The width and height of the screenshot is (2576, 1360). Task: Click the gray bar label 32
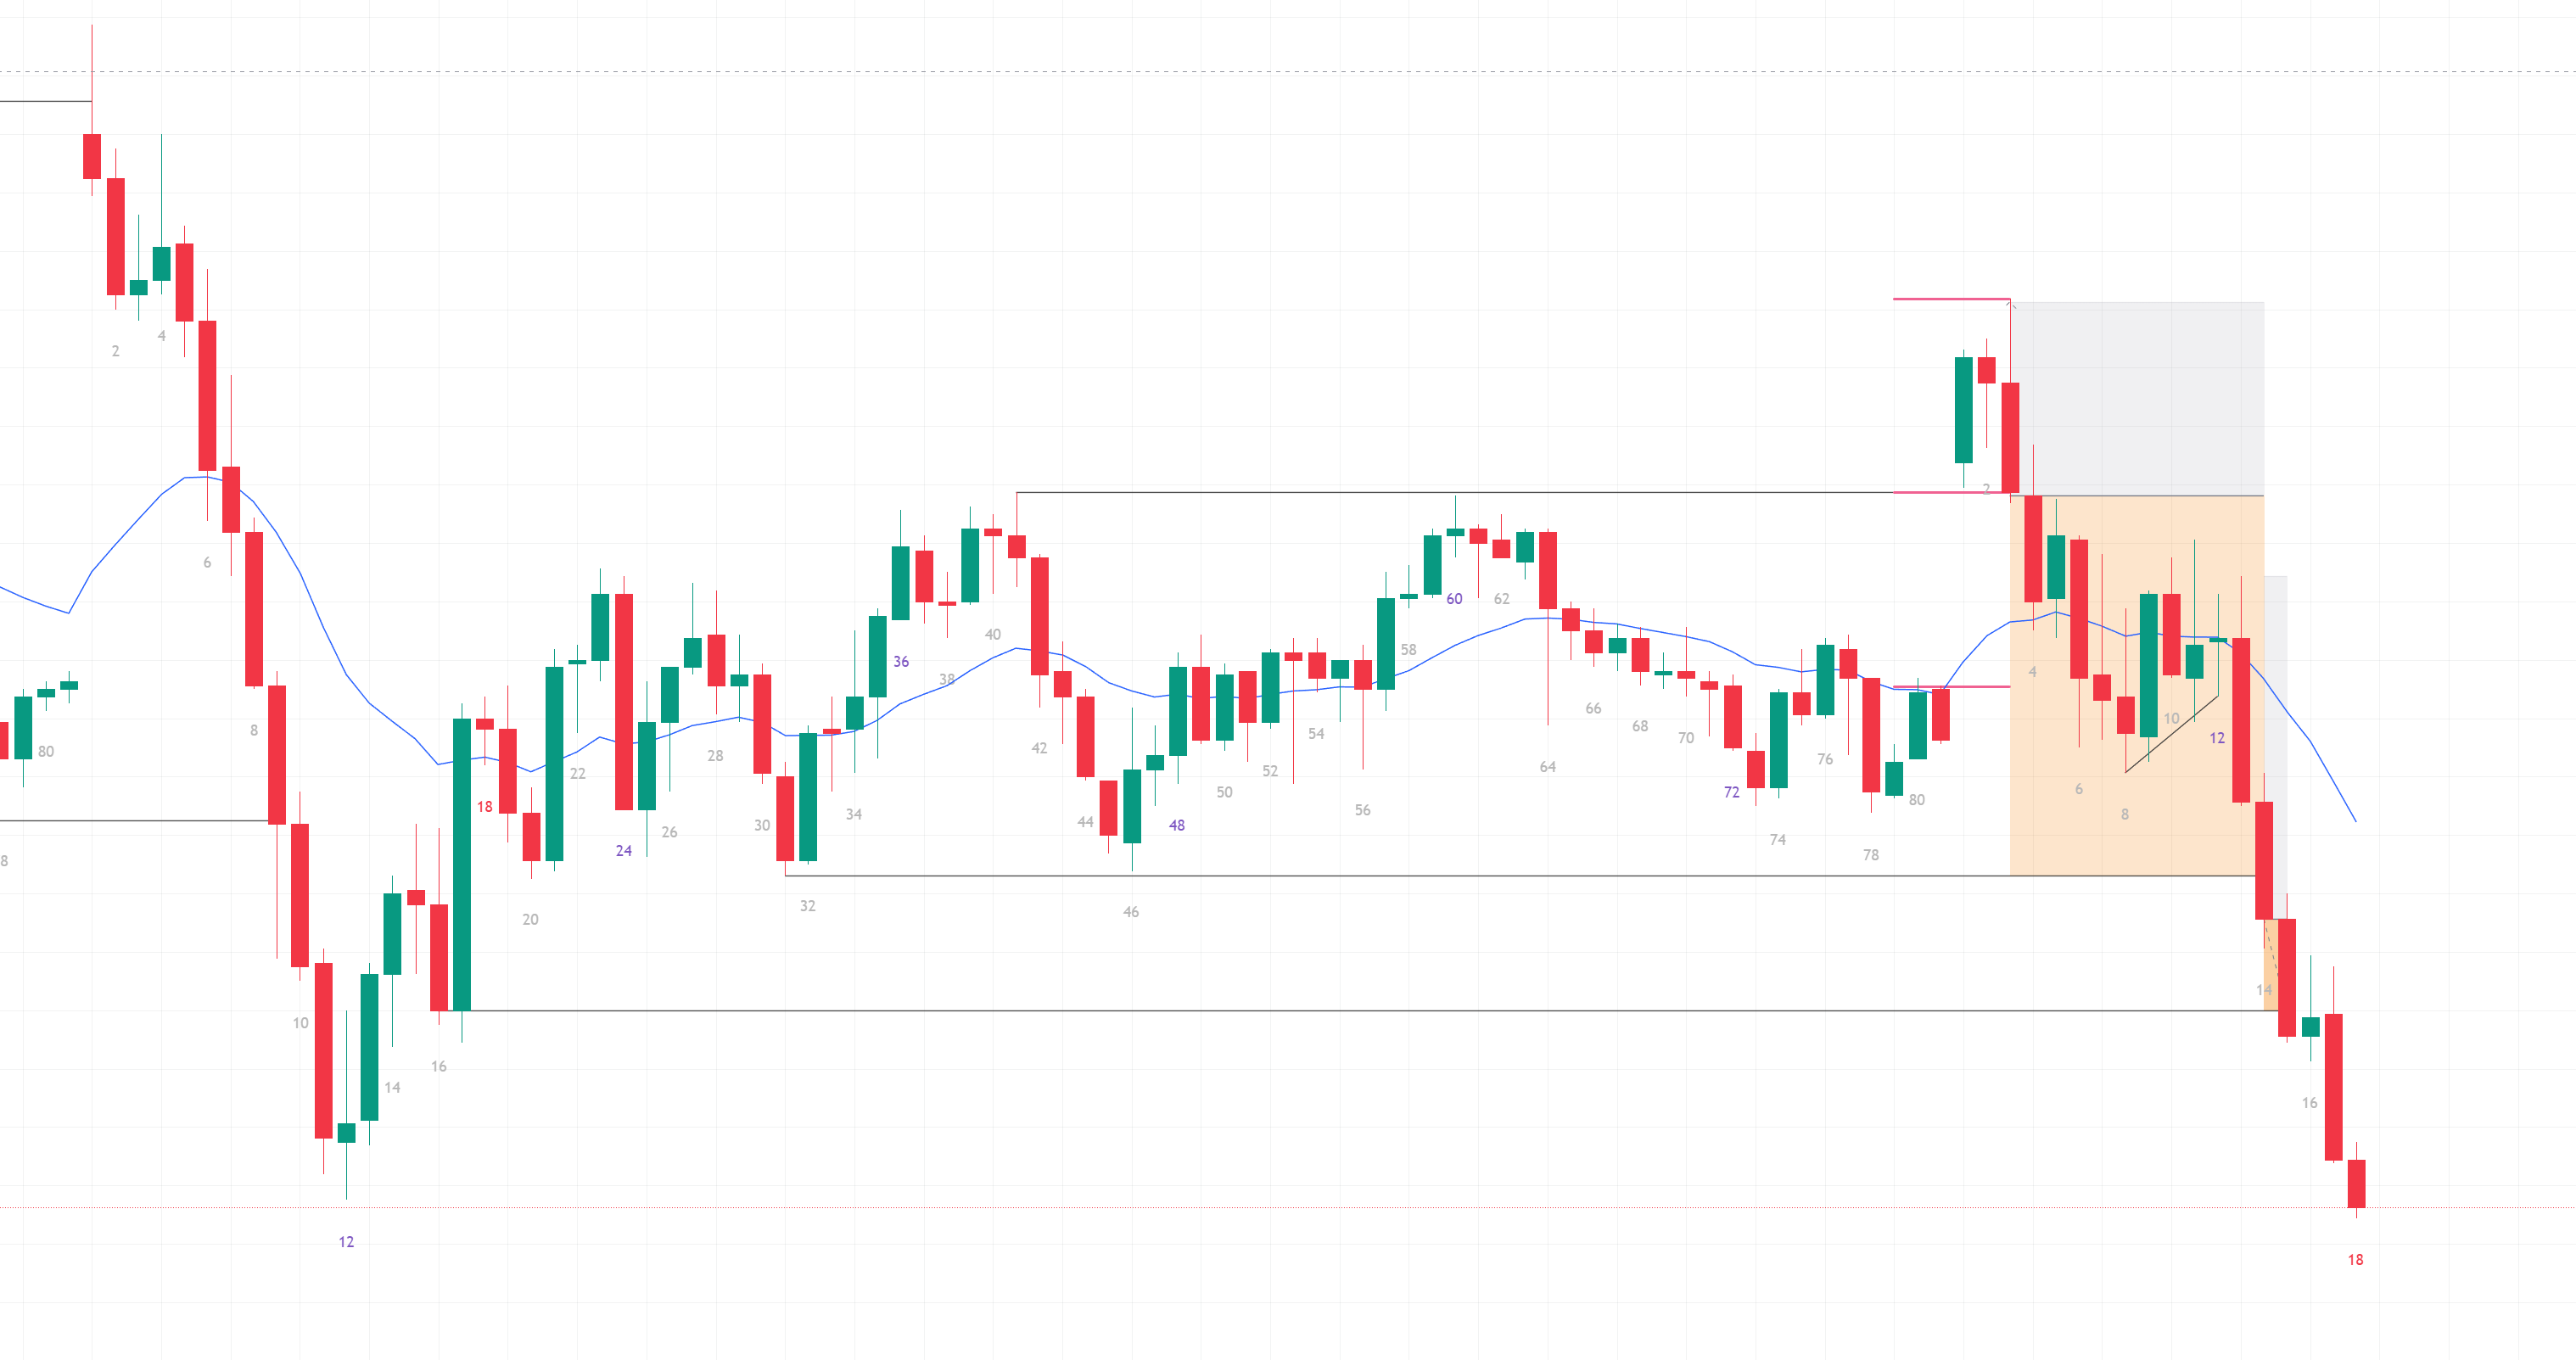click(807, 906)
